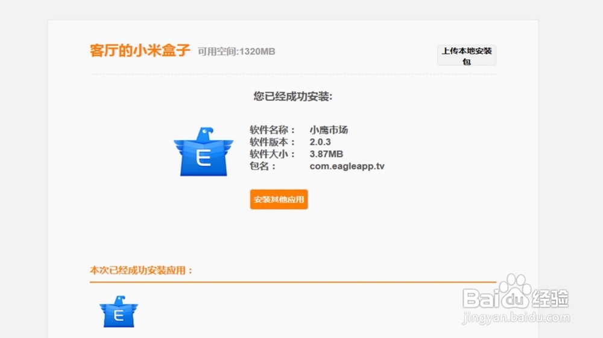Click the 软件大小： label
The image size is (603, 338).
point(273,154)
